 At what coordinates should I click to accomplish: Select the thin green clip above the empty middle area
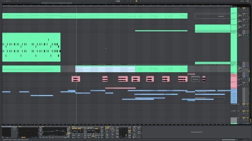161,31
